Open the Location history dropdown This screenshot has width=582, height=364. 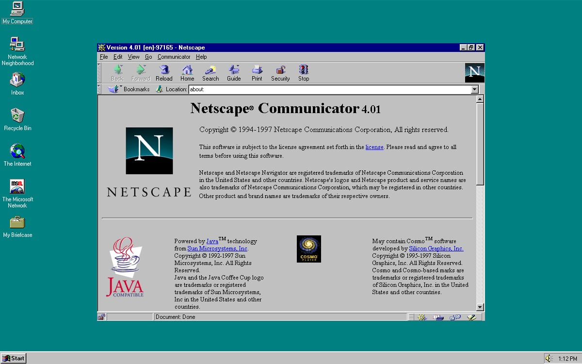tap(474, 89)
